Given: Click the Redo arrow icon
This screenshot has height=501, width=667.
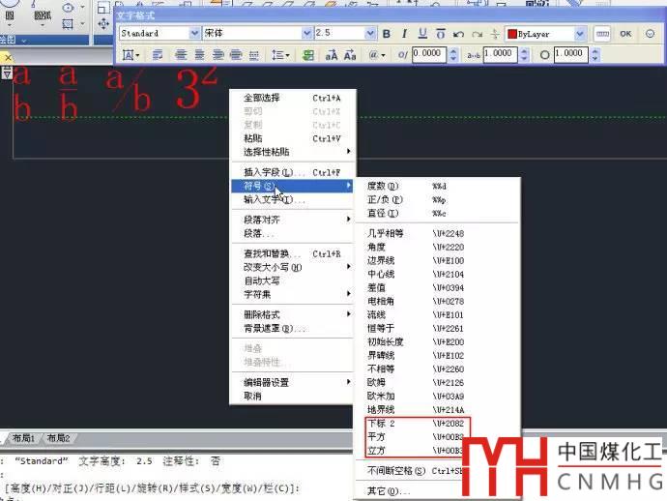Looking at the screenshot, I should [x=476, y=34].
